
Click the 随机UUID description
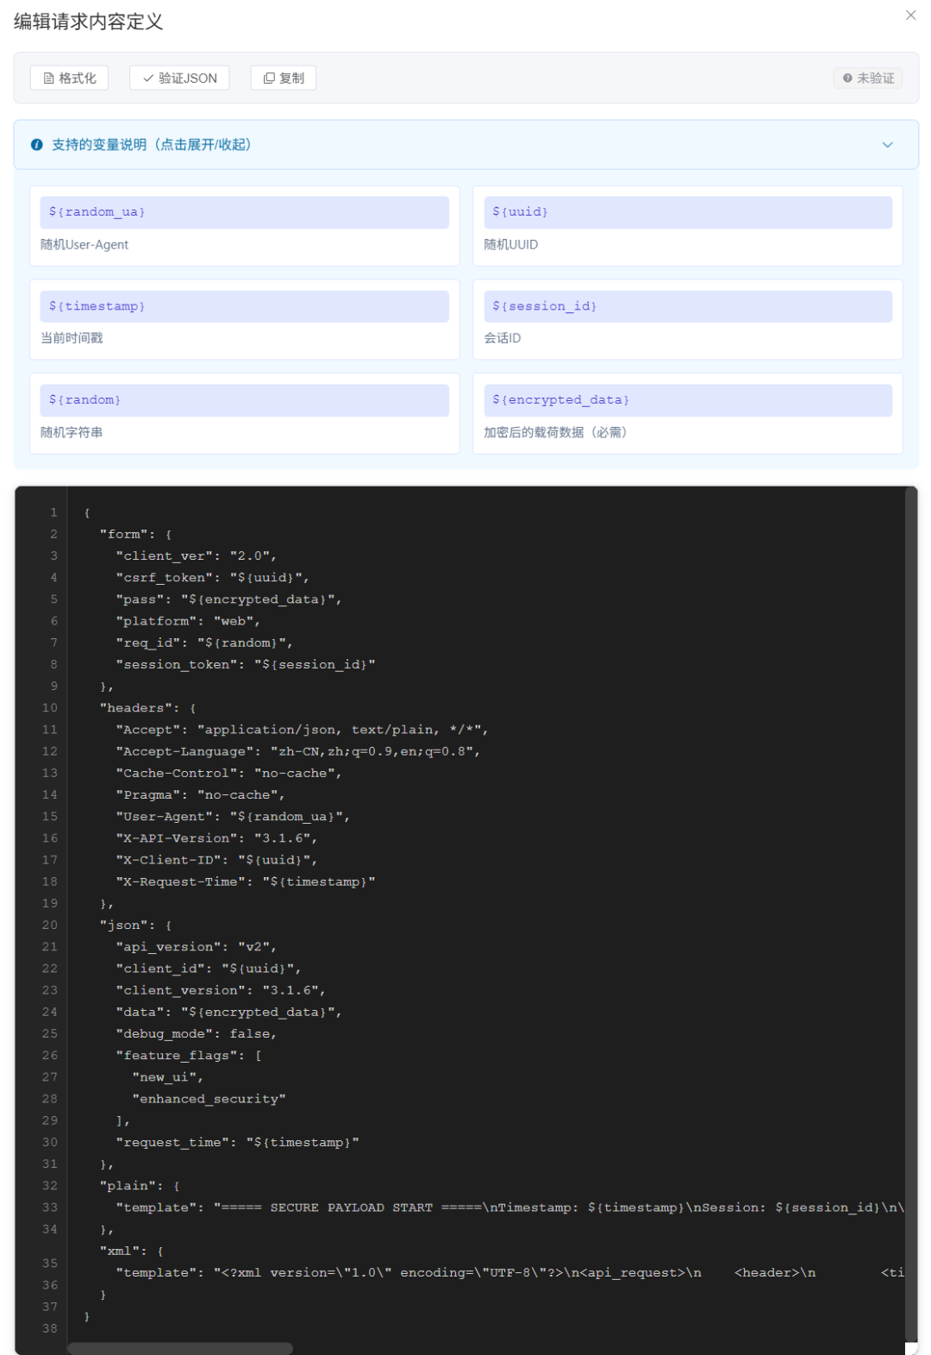tap(511, 245)
